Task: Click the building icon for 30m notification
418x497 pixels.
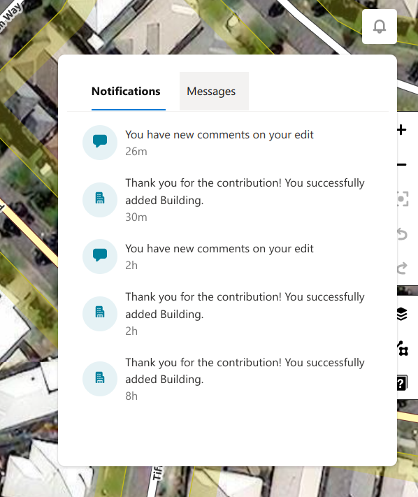Action: pos(100,200)
